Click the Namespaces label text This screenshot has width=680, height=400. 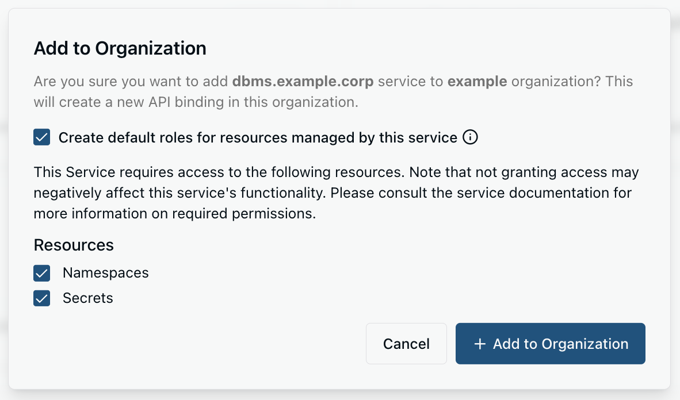pos(106,273)
